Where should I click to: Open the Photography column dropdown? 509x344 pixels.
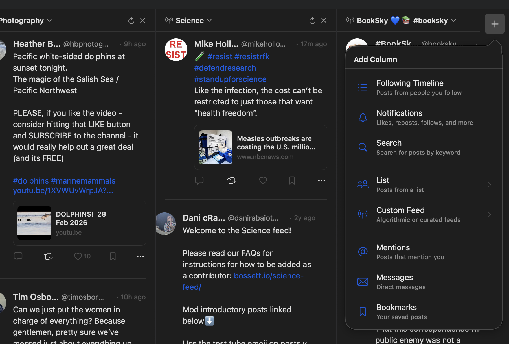coord(49,20)
